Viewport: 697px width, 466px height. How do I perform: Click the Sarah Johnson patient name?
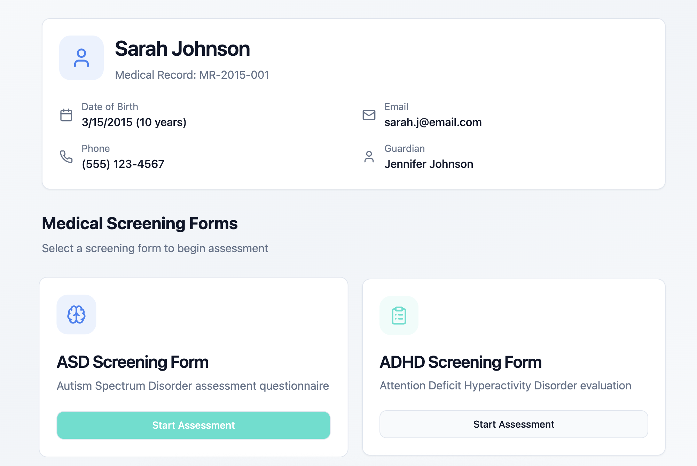[x=182, y=49]
